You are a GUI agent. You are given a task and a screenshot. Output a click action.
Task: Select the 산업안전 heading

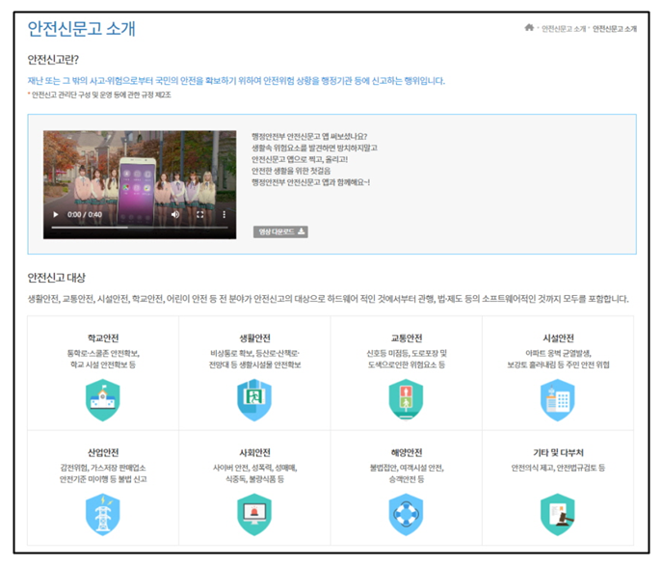103,452
